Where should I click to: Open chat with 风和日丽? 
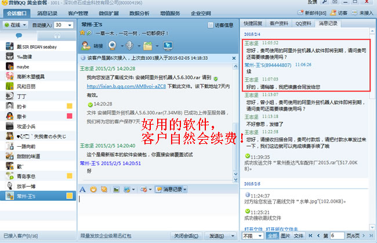point(38,86)
